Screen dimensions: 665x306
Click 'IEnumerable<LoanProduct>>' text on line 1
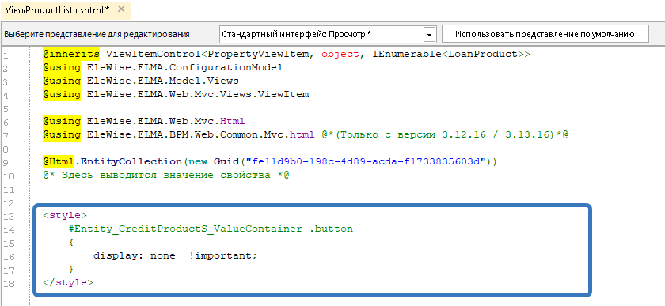tap(451, 54)
